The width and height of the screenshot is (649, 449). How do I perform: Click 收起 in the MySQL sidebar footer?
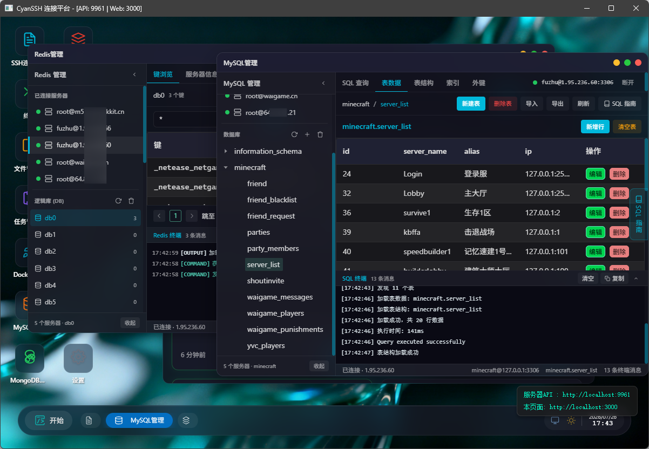(319, 366)
